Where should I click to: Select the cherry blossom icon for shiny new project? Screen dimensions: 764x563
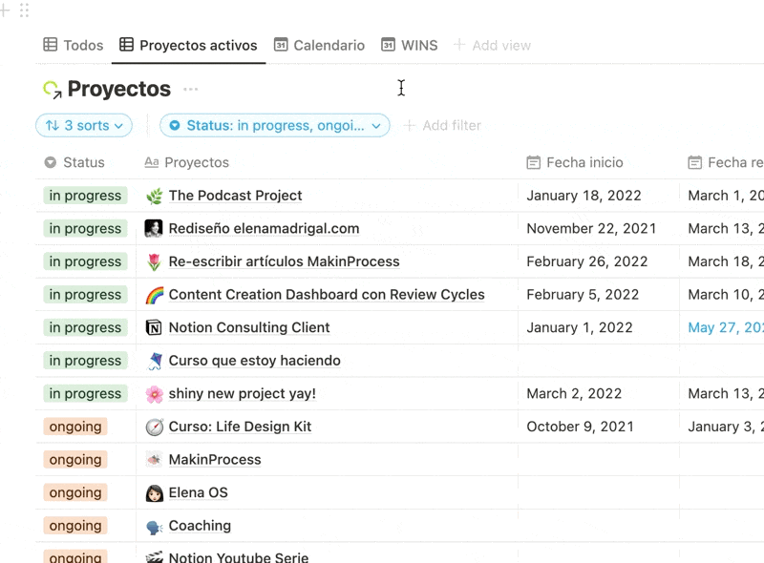pos(153,393)
